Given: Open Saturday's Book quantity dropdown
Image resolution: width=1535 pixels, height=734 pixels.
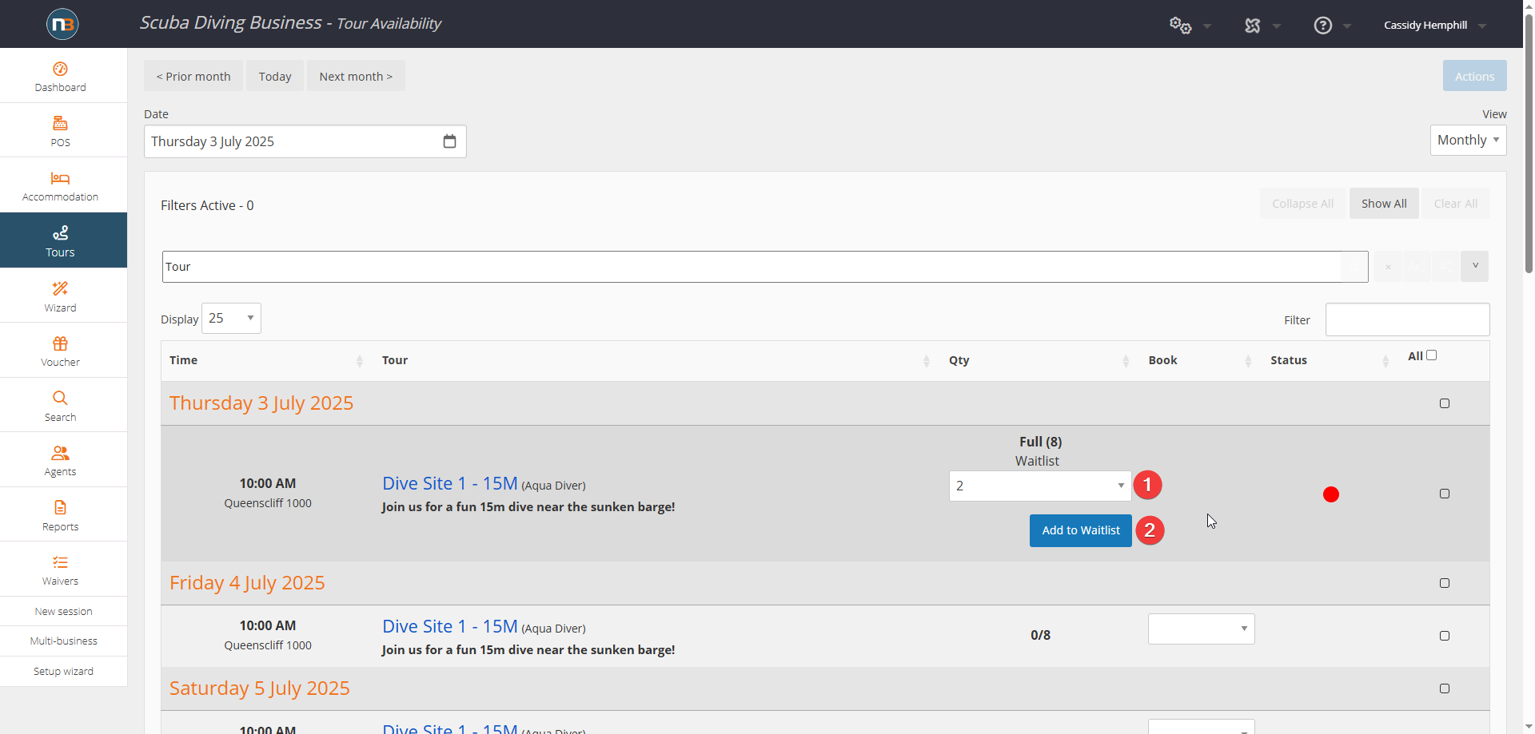Looking at the screenshot, I should coord(1201,727).
